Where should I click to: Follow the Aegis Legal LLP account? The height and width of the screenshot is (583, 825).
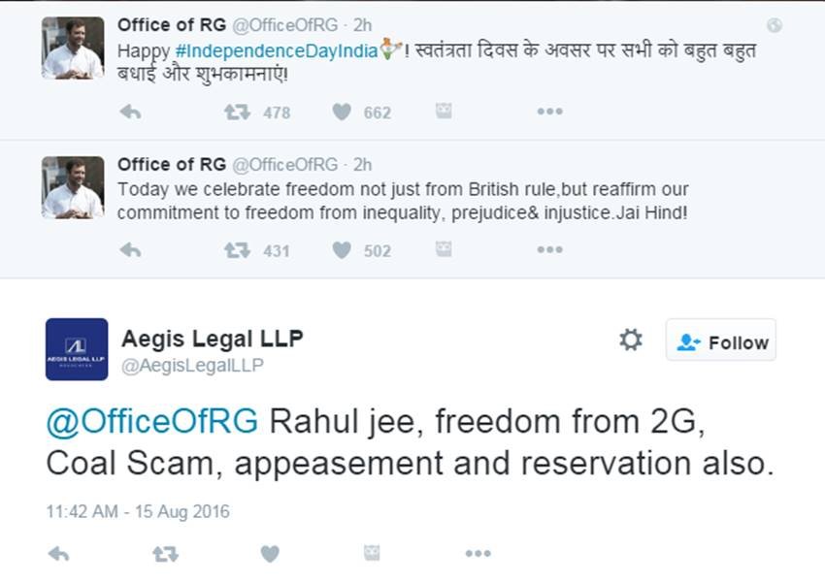pyautogui.click(x=721, y=340)
